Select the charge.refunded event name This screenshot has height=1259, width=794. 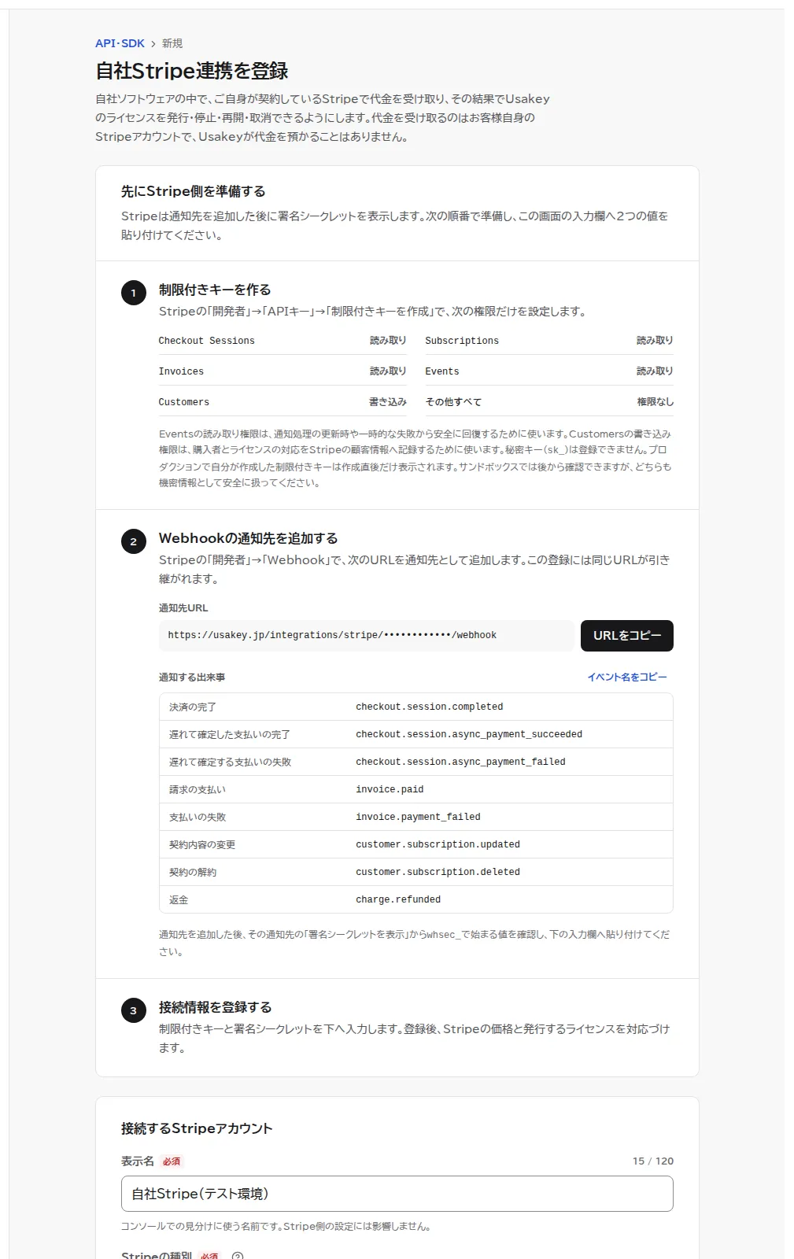point(398,899)
